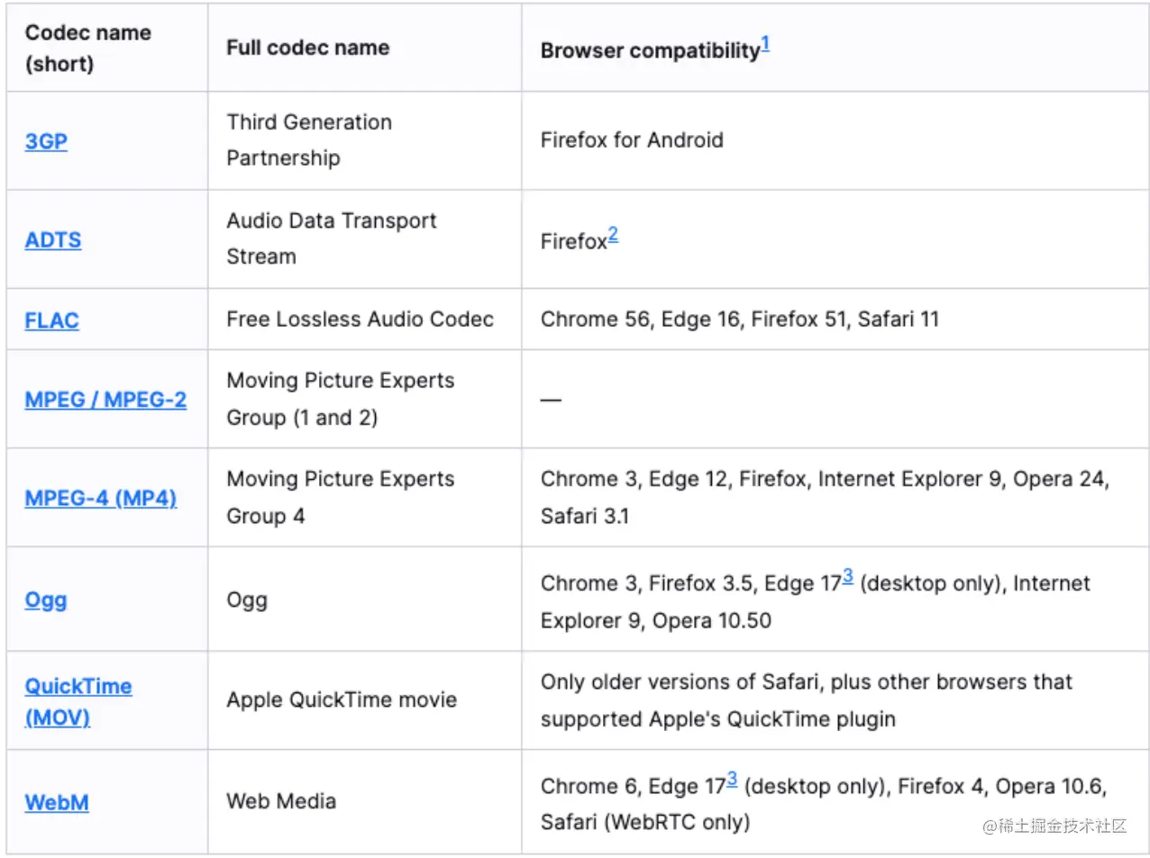Viewport: 1150px width, 858px height.
Task: Click the Audio Data Transport Stream cell
Action: click(x=331, y=239)
